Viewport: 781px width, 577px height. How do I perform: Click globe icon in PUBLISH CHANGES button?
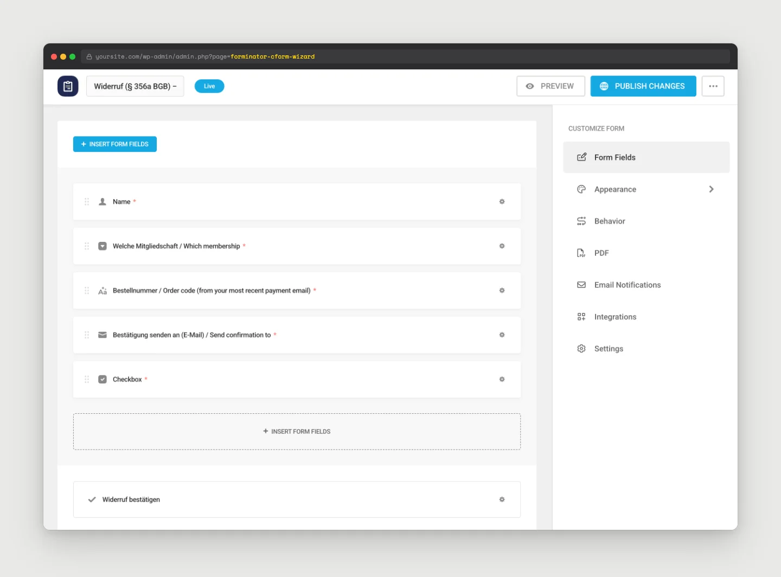click(604, 86)
